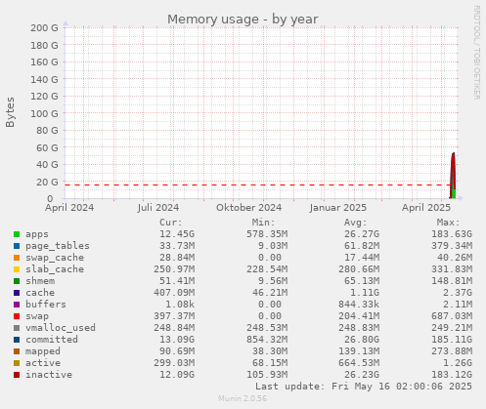Click the vmalloc_used gray legend swatch
Image resolution: width=486 pixels, height=409 pixels.
click(17, 328)
